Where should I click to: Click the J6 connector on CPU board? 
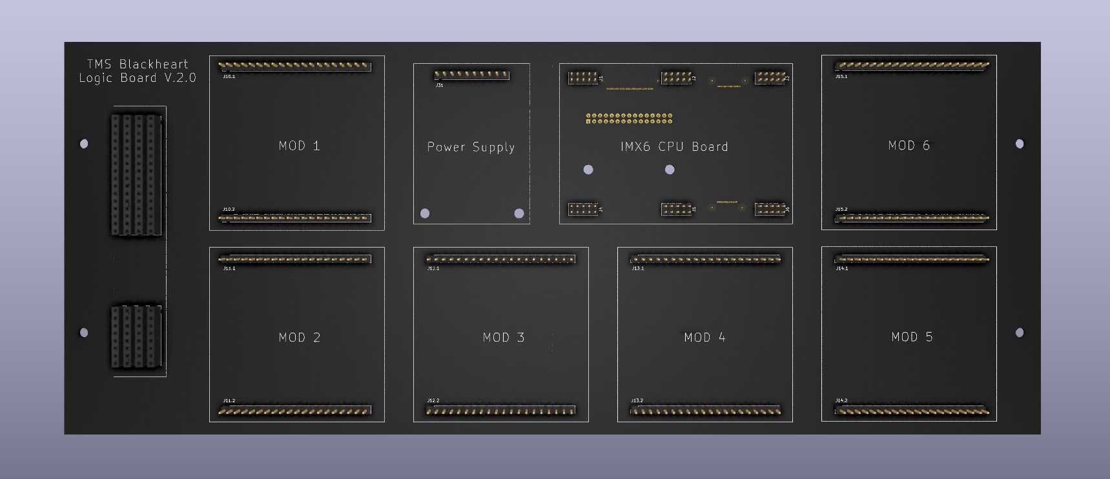[x=770, y=209]
